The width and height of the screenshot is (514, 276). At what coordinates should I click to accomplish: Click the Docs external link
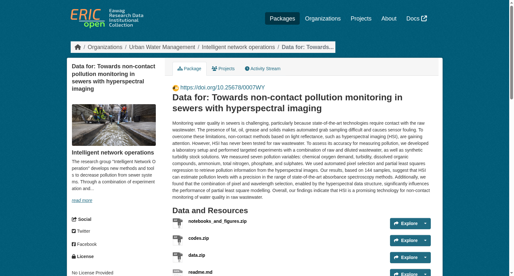point(417,19)
